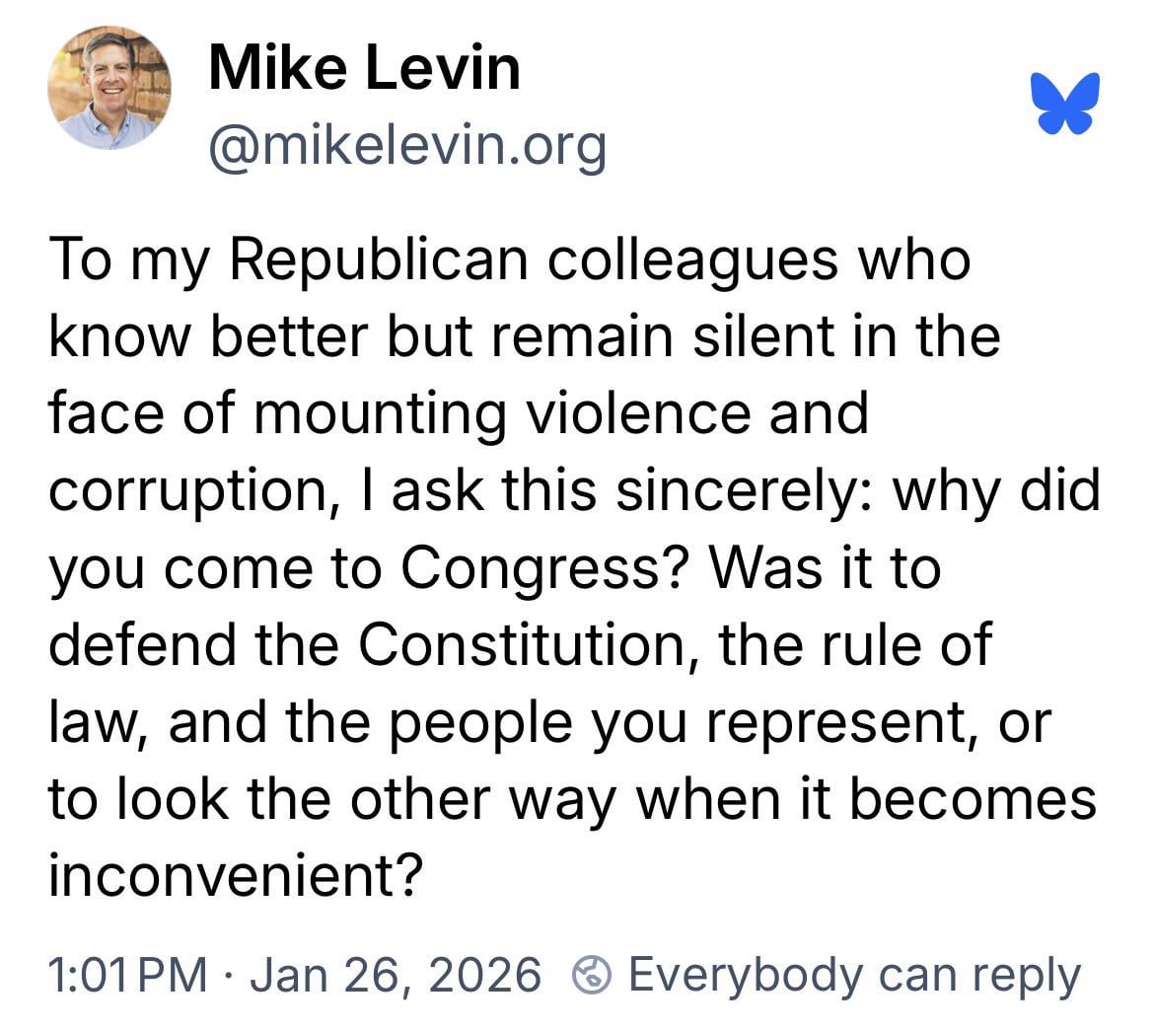This screenshot has width=1154, height=1031.
Task: Click the "Everybody can reply" label
Action: (x=854, y=975)
